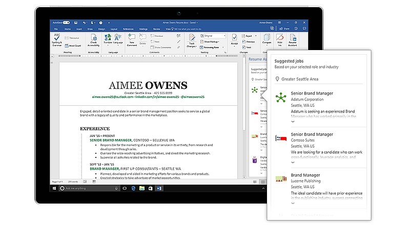The image size is (410, 230).
Task: Click the Save icon in title bar
Action: click(76, 22)
